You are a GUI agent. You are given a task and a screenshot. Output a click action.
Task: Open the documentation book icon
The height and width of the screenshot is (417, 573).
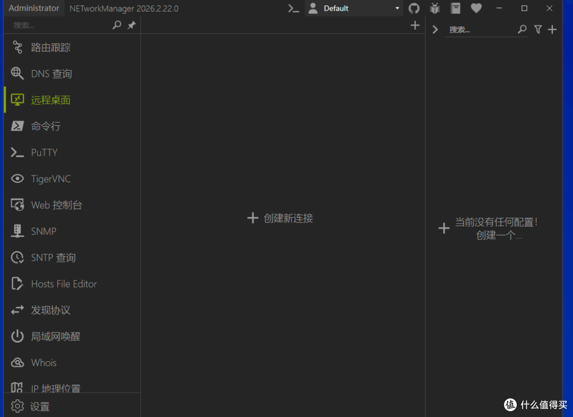tap(455, 8)
